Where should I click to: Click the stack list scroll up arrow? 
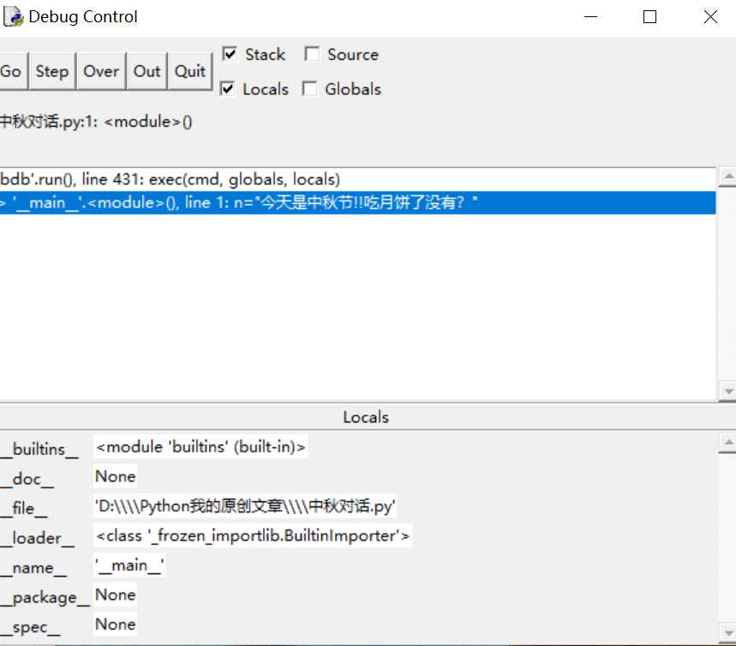tap(728, 177)
